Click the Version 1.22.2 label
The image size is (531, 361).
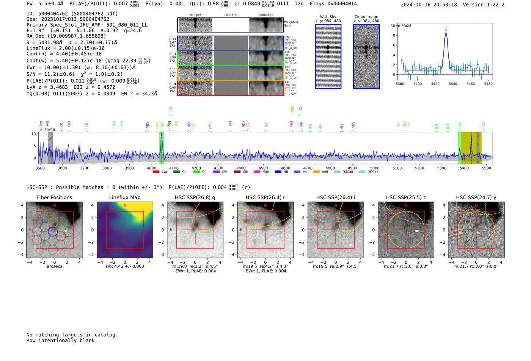484,5
